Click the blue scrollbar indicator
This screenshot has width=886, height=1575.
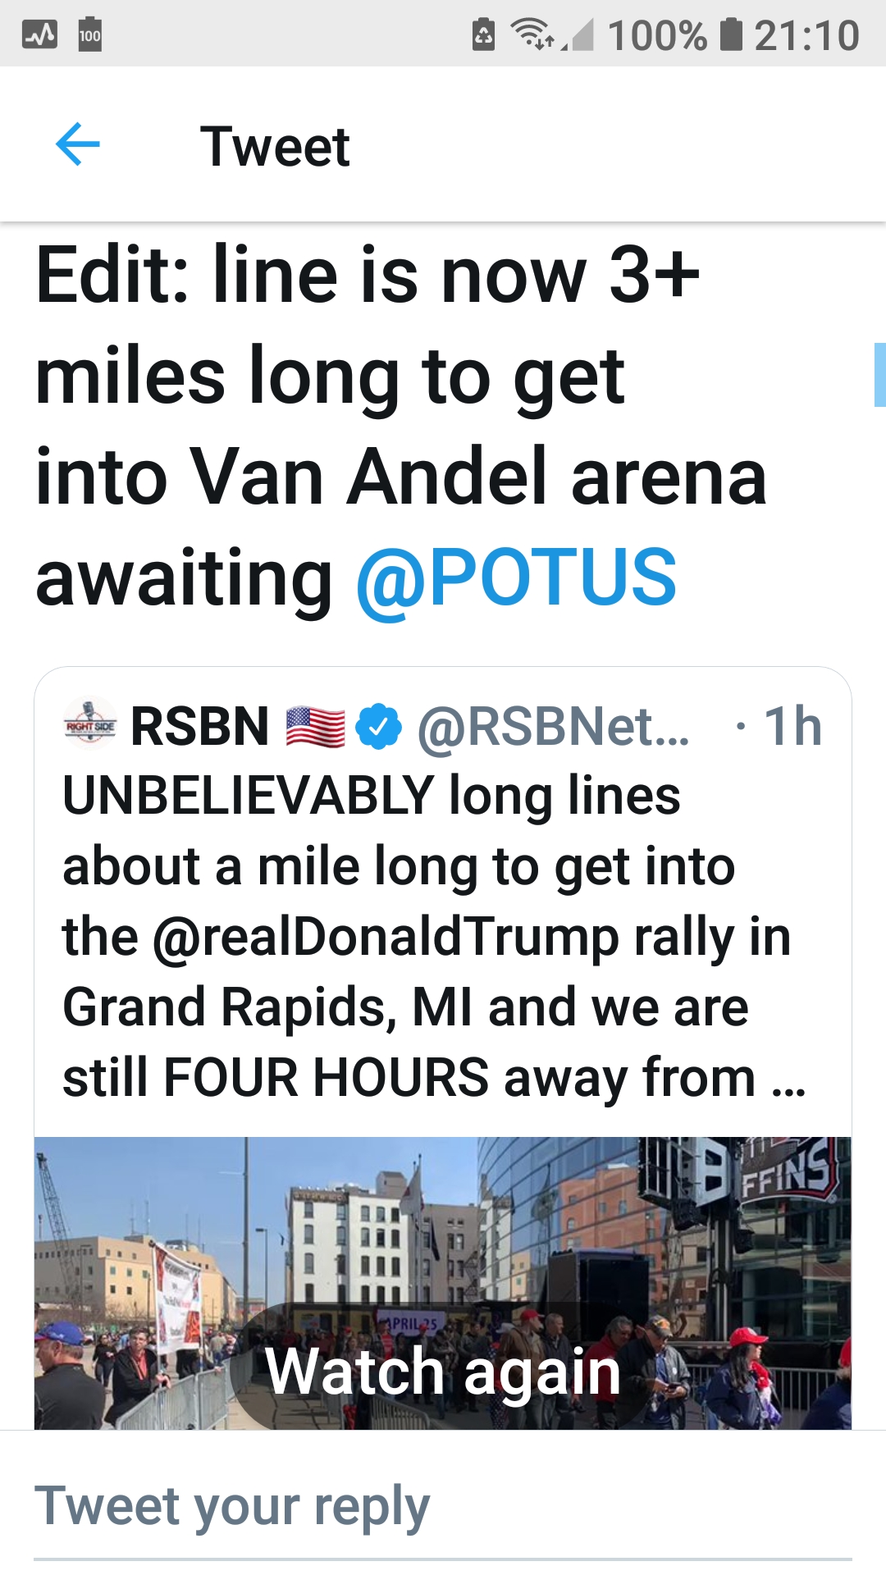point(879,375)
